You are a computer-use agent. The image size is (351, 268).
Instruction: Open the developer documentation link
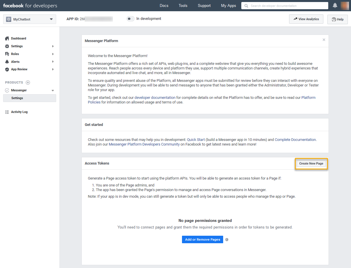pyautogui.click(x=155, y=98)
